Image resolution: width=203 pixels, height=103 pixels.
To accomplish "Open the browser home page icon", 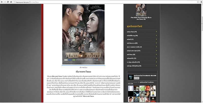I will pos(11,2).
